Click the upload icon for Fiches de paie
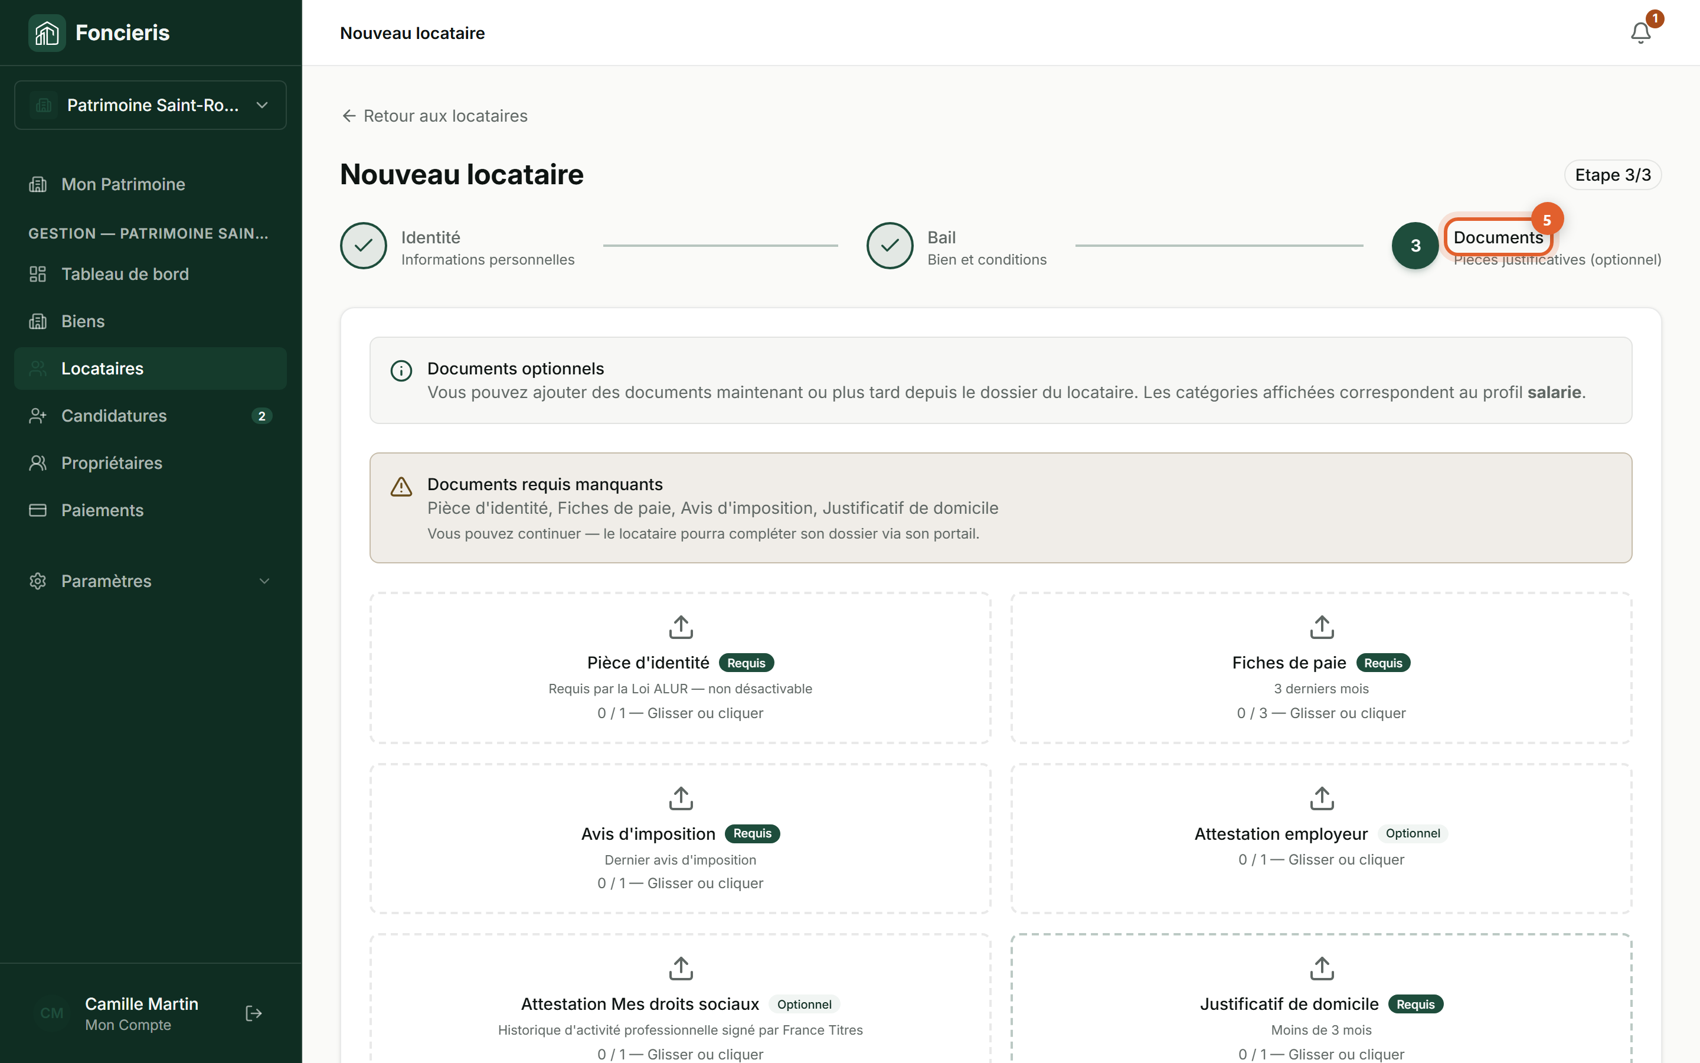1700x1063 pixels. click(x=1322, y=627)
